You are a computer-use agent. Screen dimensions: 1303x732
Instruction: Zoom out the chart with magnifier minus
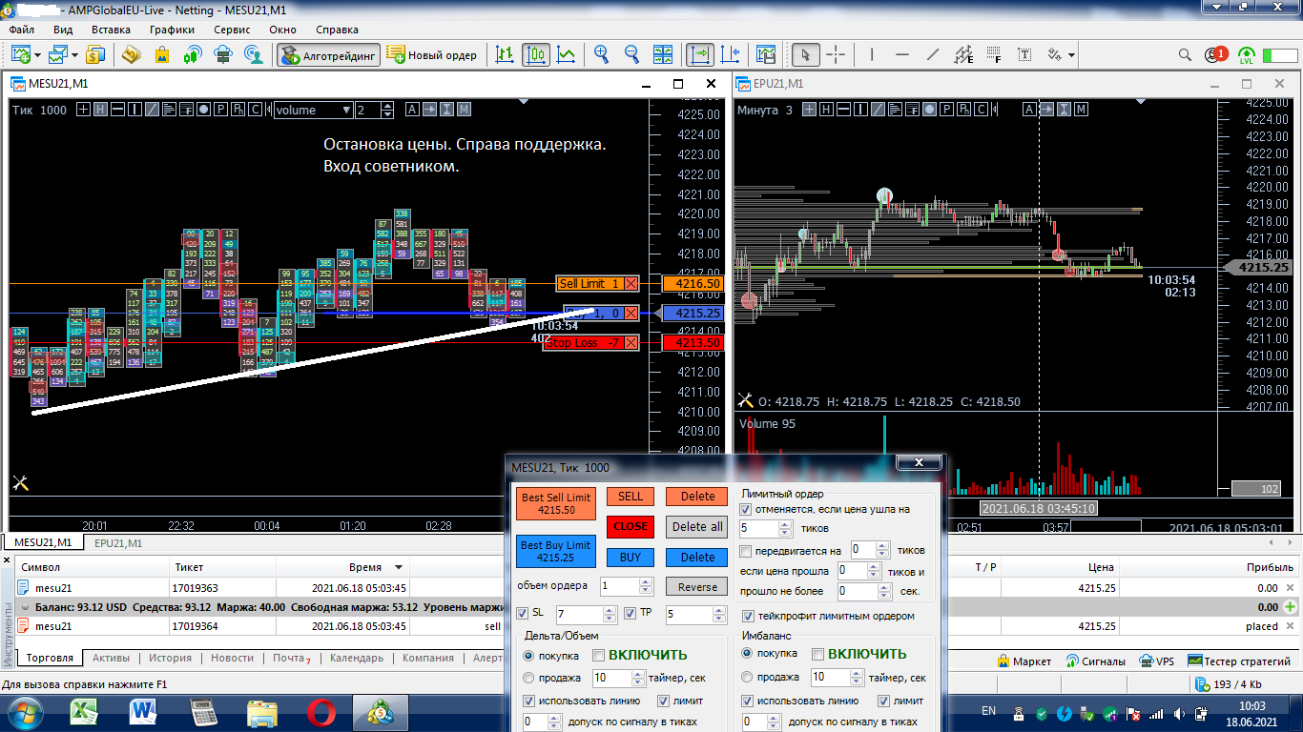(x=631, y=54)
